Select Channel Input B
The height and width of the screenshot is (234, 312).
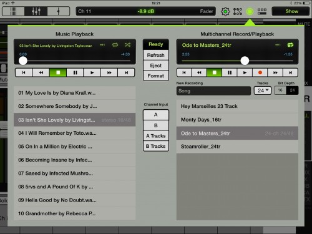[156, 125]
